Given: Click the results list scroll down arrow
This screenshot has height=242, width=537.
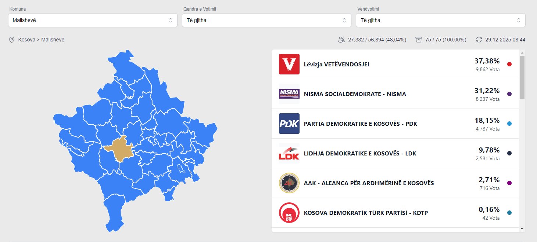Looking at the screenshot, I should (522, 229).
